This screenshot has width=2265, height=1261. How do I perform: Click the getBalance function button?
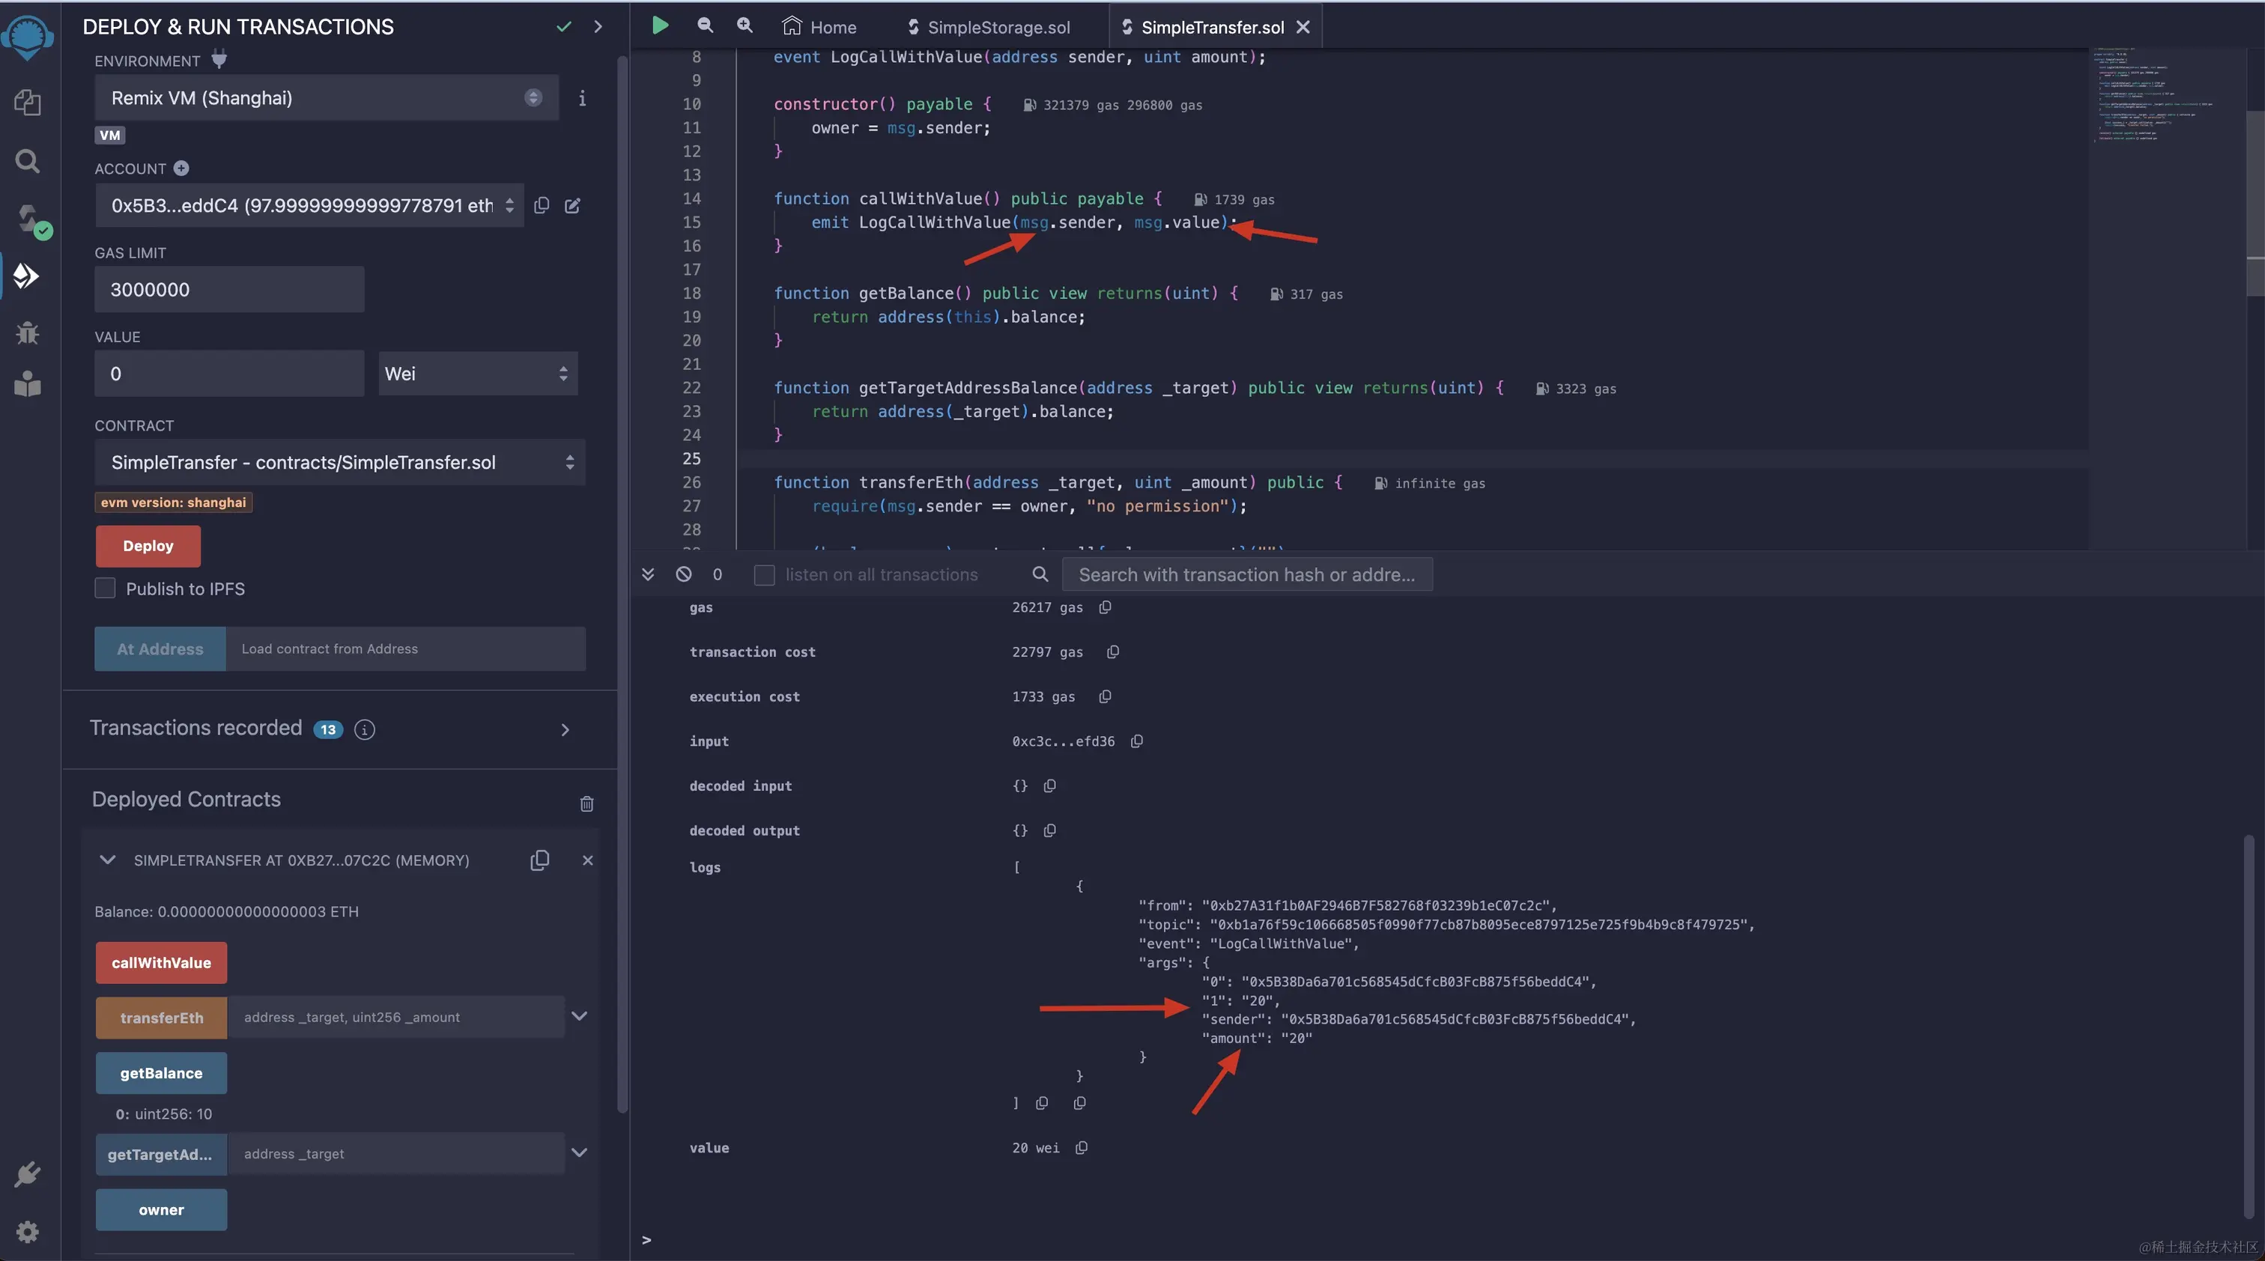click(161, 1073)
